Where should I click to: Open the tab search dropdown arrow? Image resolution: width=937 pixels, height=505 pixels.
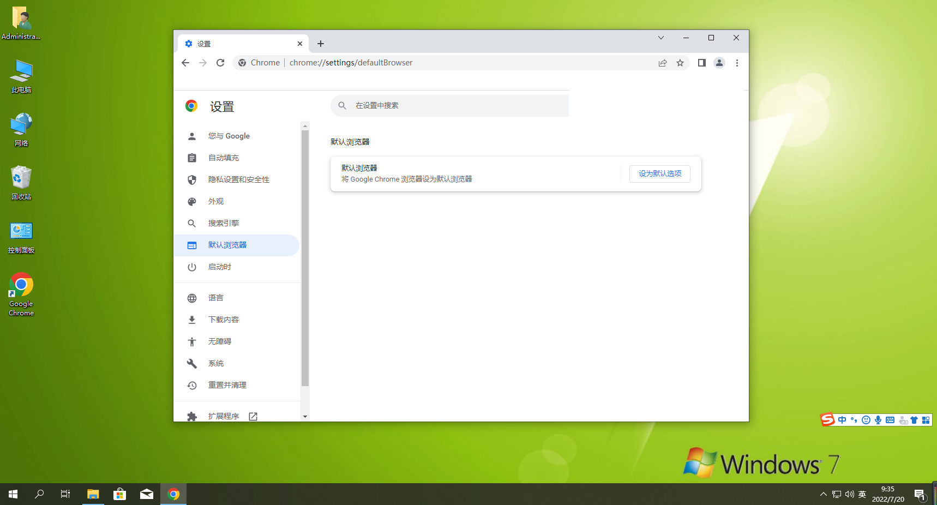pos(661,38)
